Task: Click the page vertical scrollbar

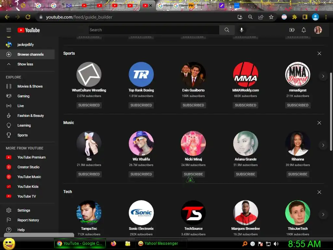Action: point(331,112)
